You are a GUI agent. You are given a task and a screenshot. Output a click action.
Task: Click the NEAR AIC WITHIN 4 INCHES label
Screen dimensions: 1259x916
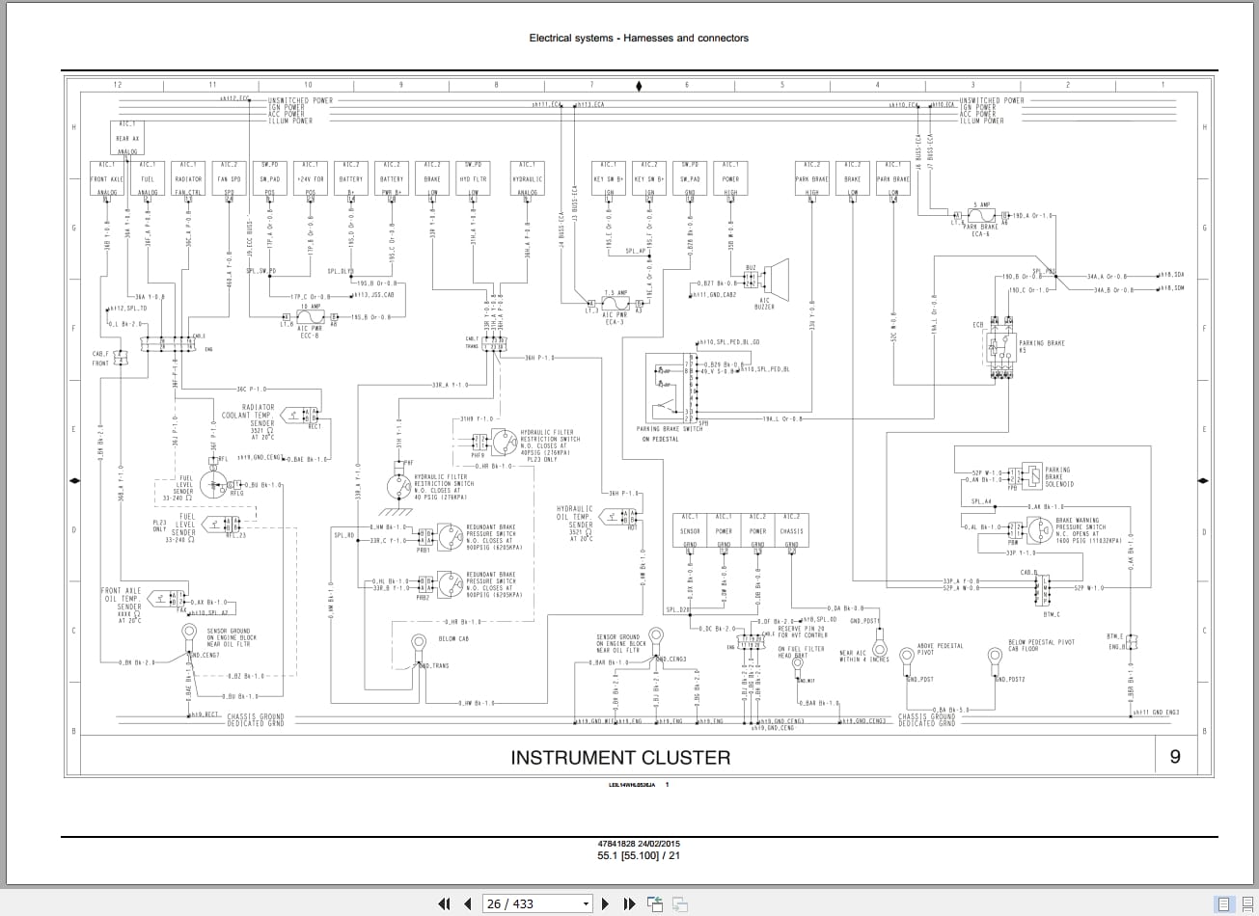coord(864,656)
